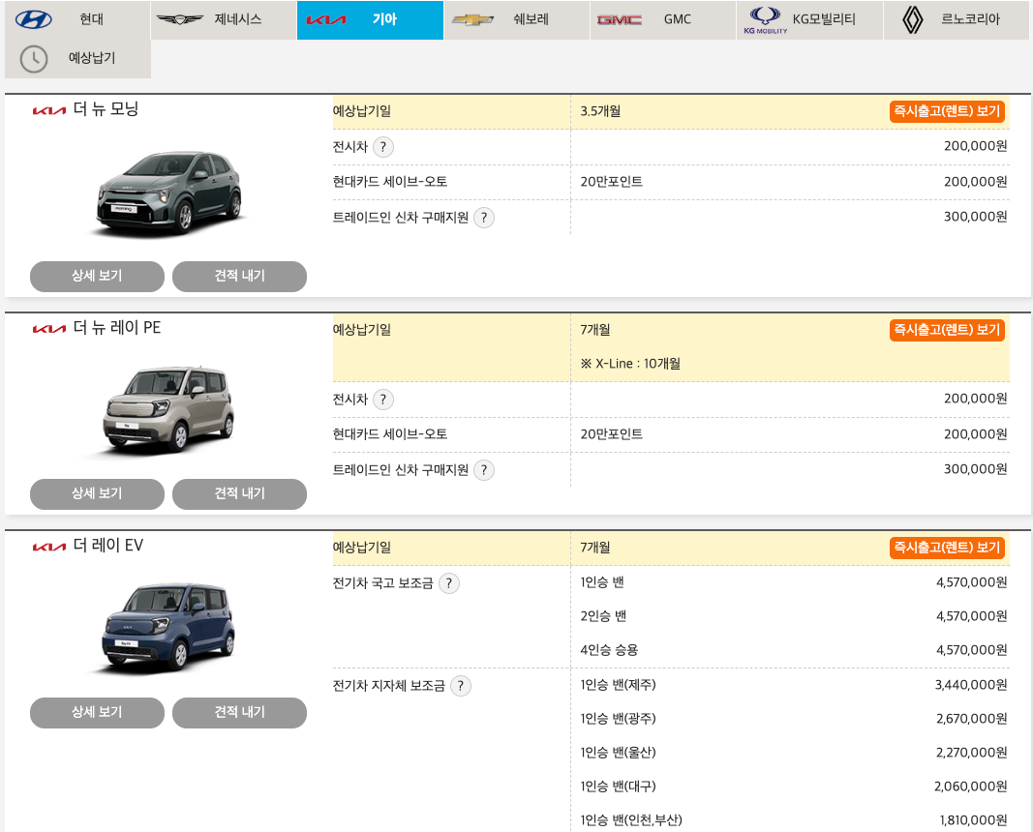The width and height of the screenshot is (1033, 832).
Task: Open the 르노코리아 brand tab
Action: coord(957,19)
